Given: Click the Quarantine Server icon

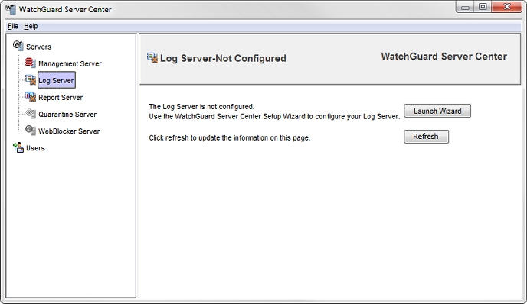Looking at the screenshot, I should click(x=31, y=114).
